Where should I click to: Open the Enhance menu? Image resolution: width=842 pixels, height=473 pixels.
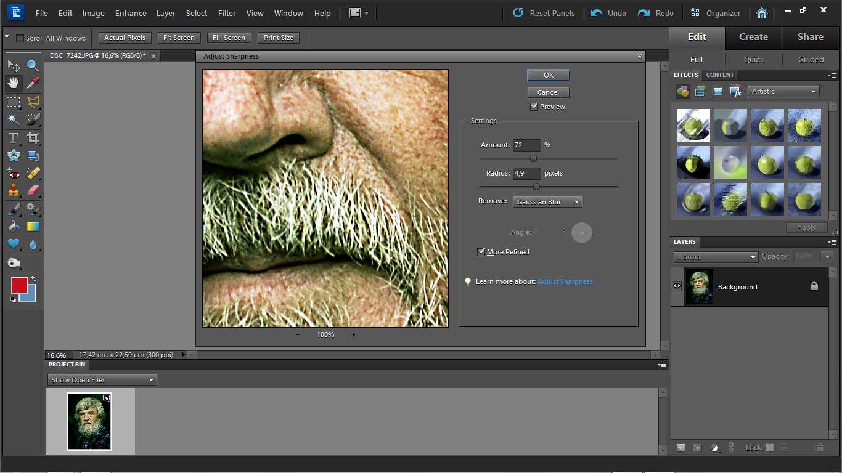(131, 13)
